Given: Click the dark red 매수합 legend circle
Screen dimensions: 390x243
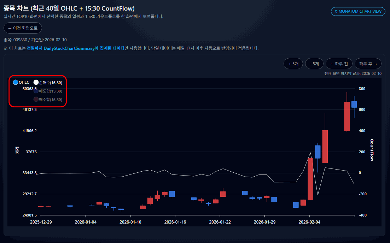Looking at the screenshot, I should tap(36, 99).
